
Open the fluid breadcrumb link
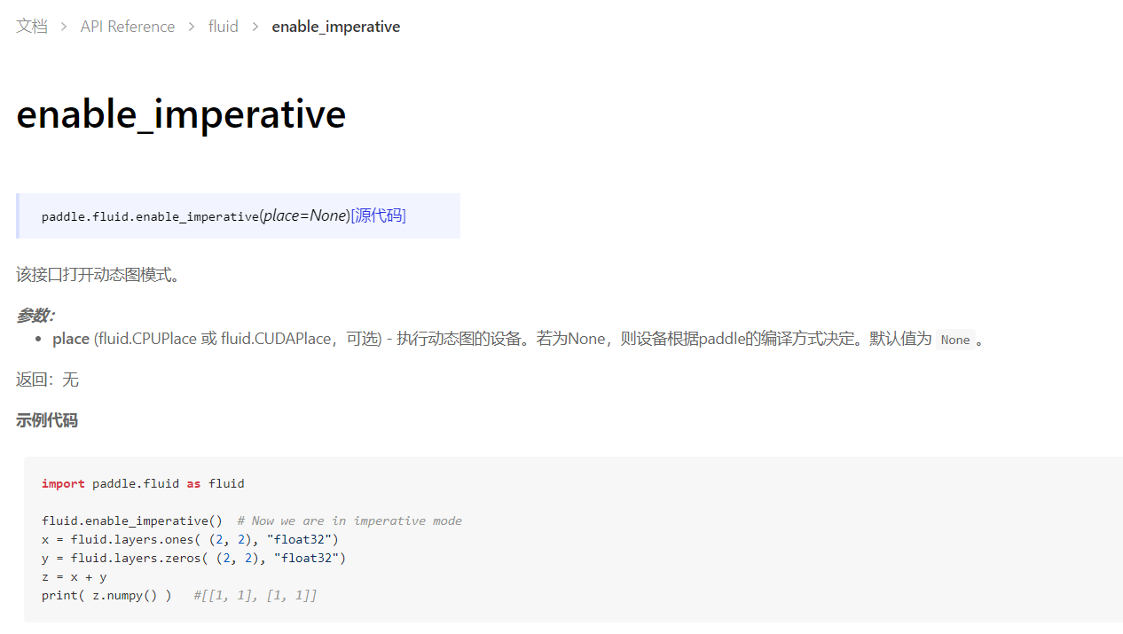(224, 27)
